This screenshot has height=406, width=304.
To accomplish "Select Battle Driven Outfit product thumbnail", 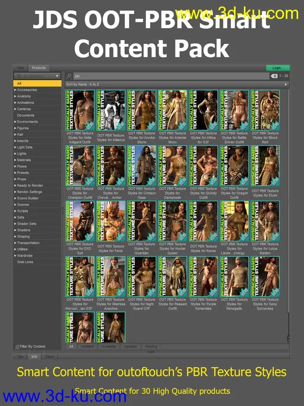I will click(x=234, y=110).
